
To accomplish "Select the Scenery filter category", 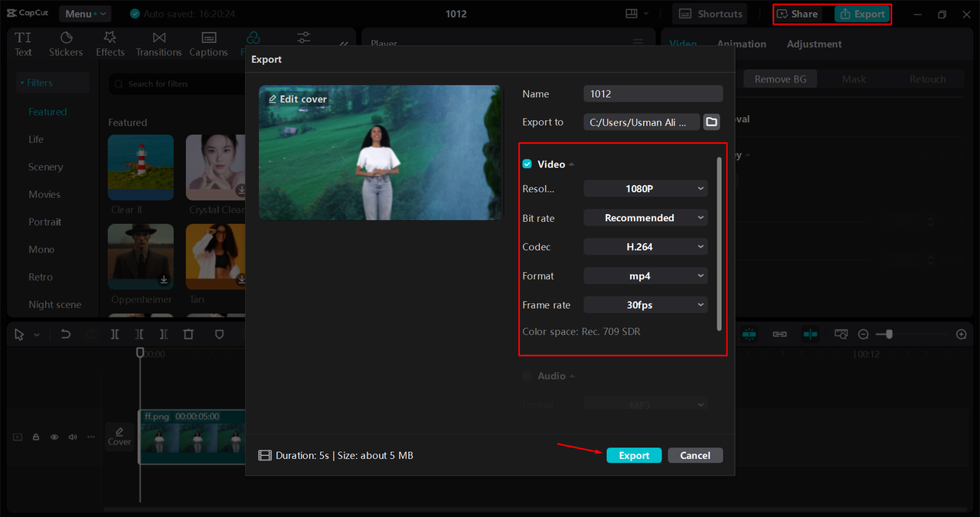I will 45,167.
